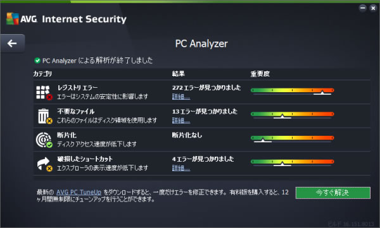Image resolution: width=380 pixels, height=228 pixels.
Task: Select the broken shortcuts arrow icon
Action: pyautogui.click(x=44, y=164)
